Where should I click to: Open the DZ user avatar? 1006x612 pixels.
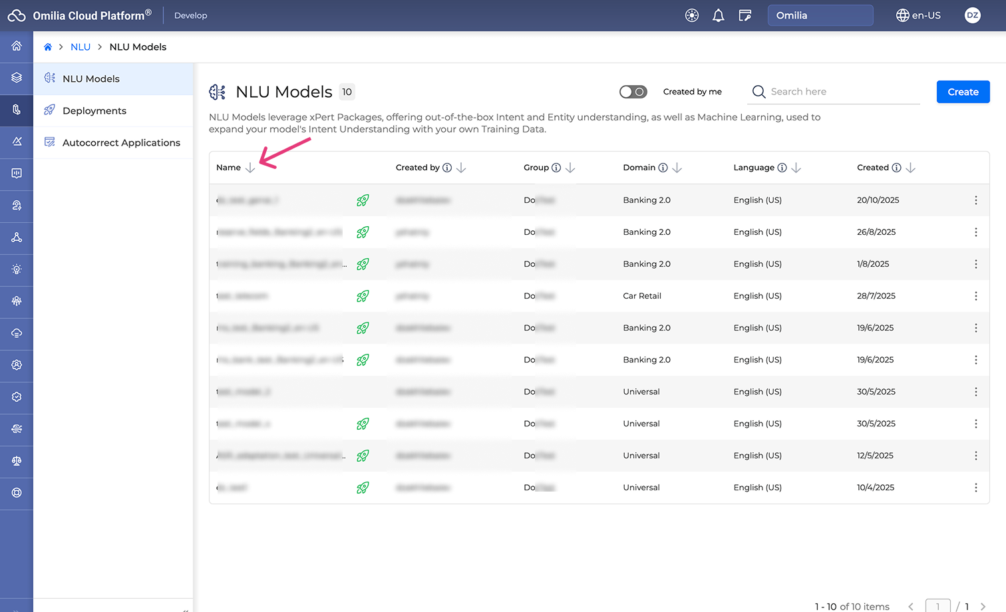coord(972,15)
